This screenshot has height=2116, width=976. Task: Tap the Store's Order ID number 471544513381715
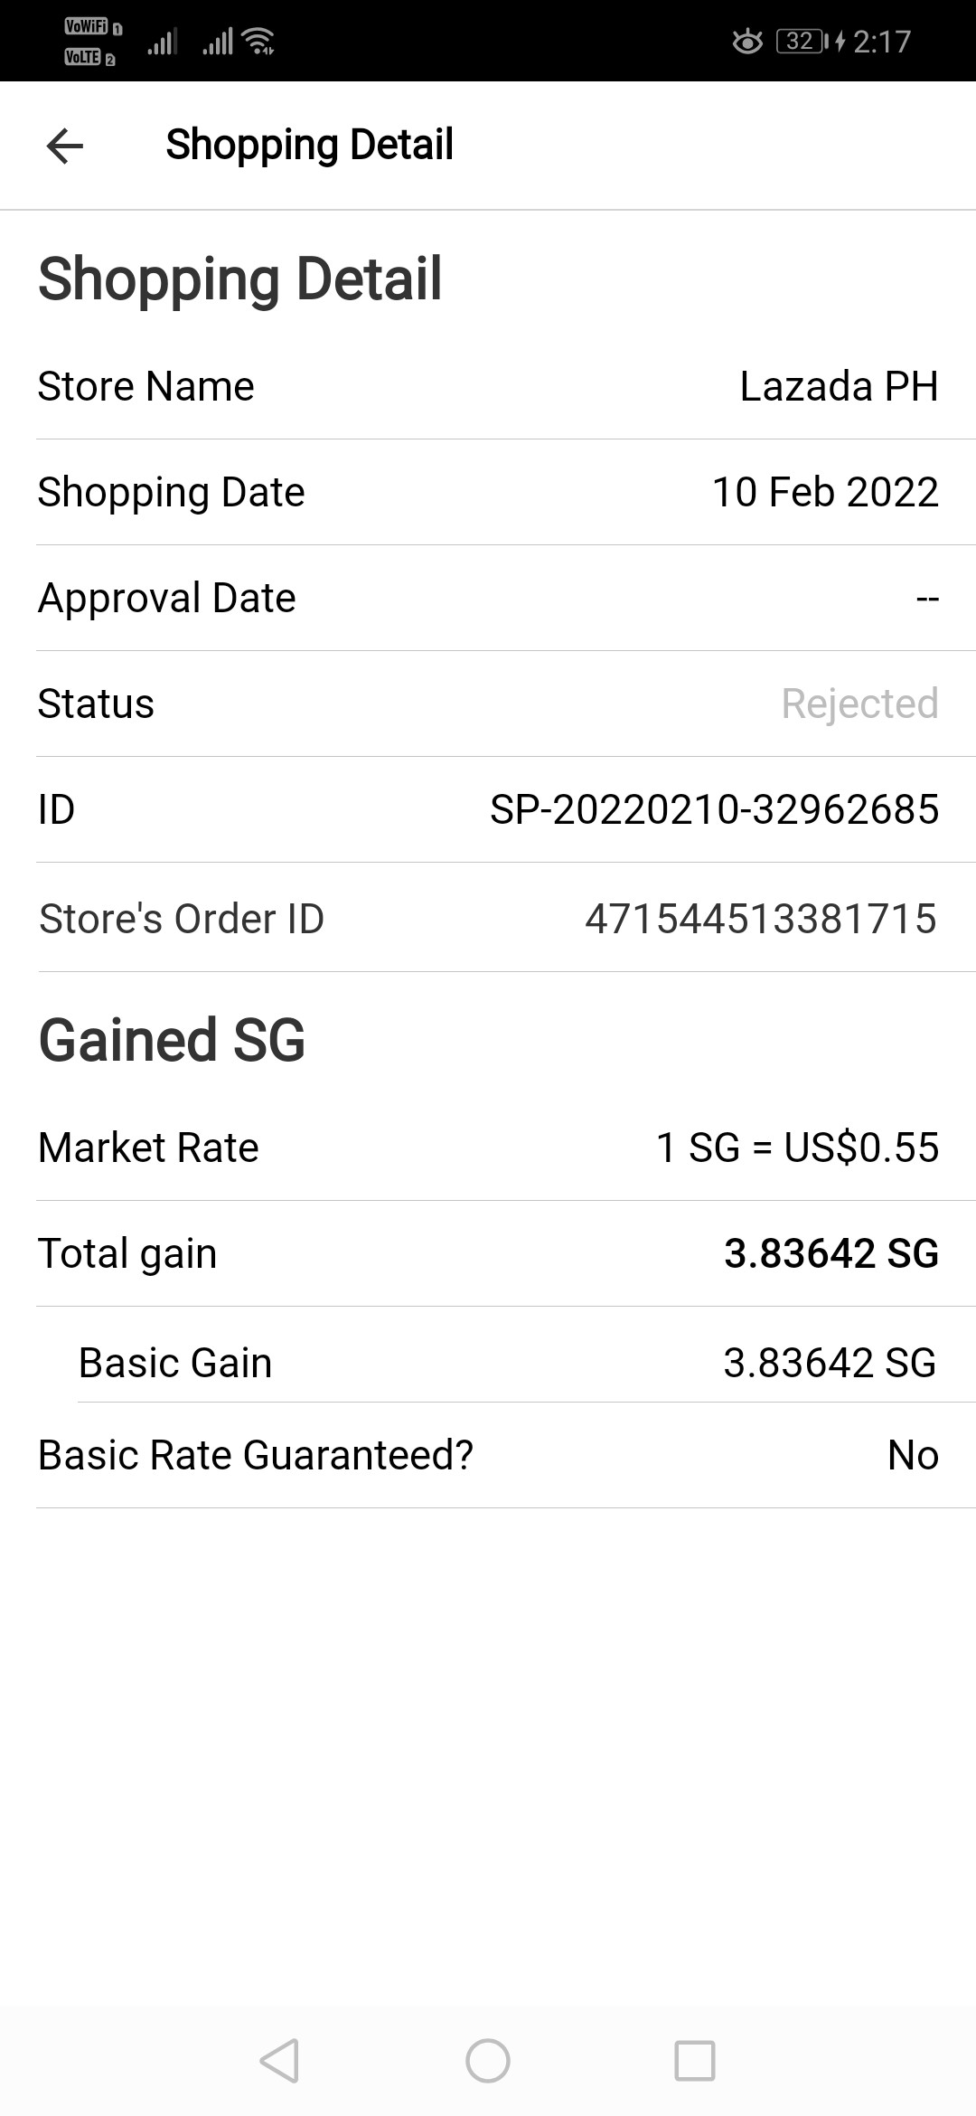(761, 919)
